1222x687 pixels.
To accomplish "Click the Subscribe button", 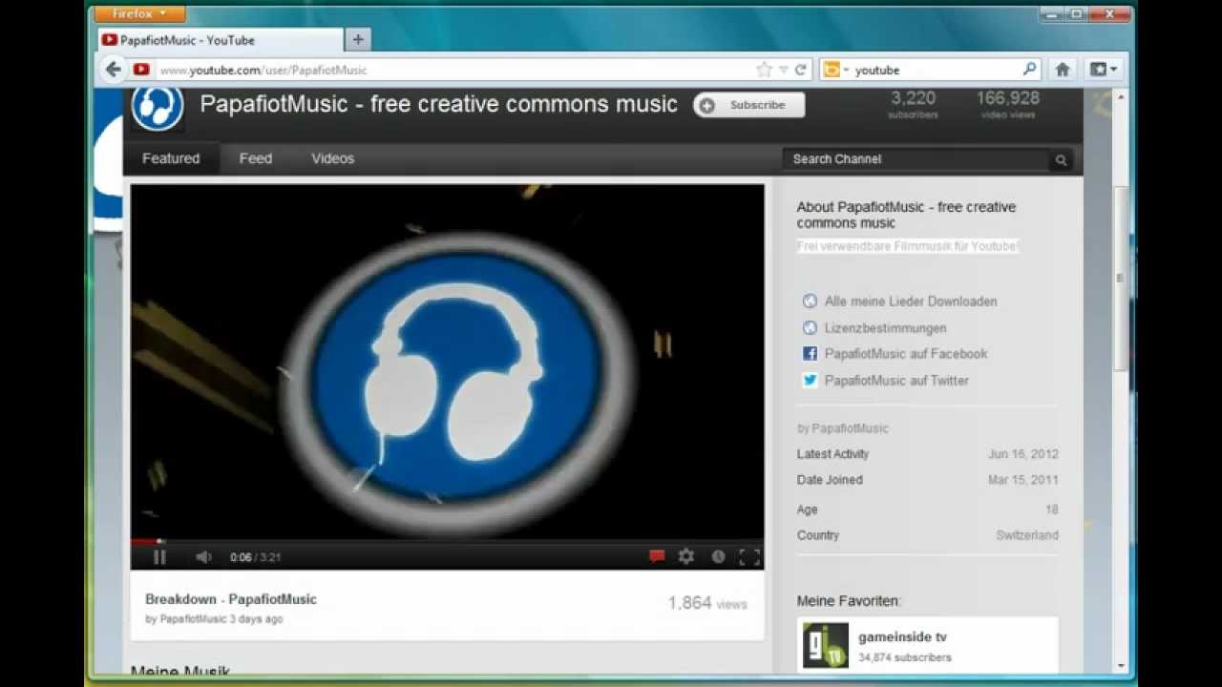I will click(x=749, y=105).
